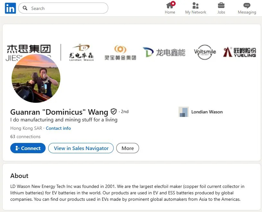
Task: Click the Voltsmile logo in banner
Action: coord(205,52)
